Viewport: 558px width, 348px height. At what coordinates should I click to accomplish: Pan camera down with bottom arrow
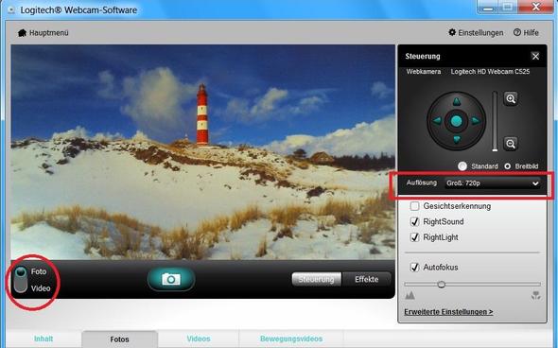click(x=457, y=139)
